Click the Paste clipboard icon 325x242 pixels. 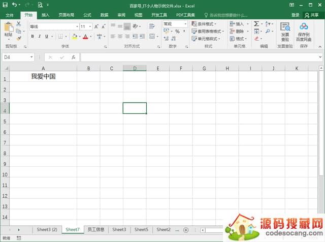[9, 27]
